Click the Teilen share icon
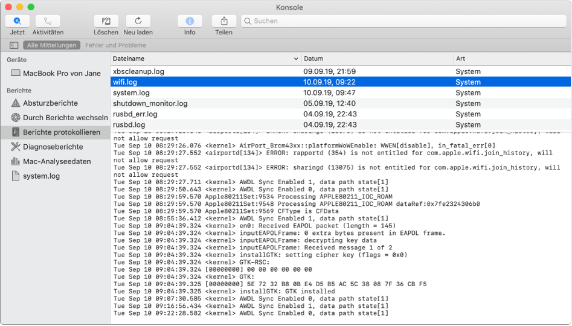The height and width of the screenshot is (326, 572). (x=224, y=21)
